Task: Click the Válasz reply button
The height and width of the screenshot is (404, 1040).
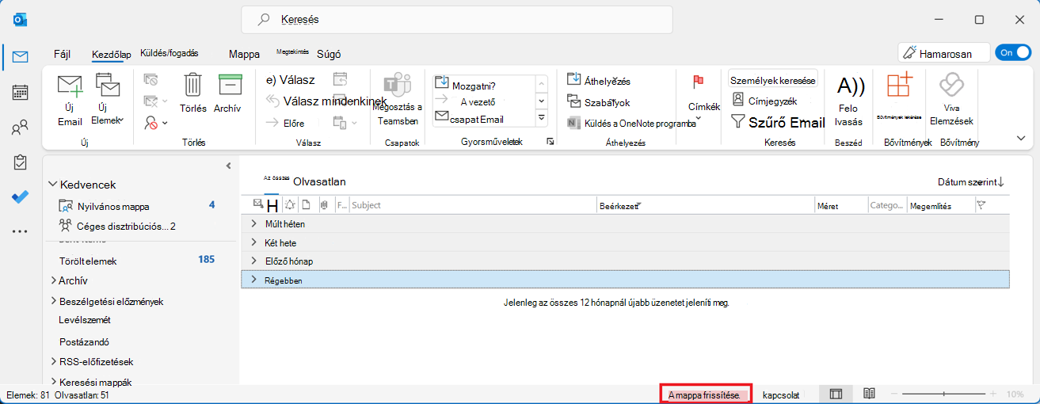Action: click(x=291, y=79)
